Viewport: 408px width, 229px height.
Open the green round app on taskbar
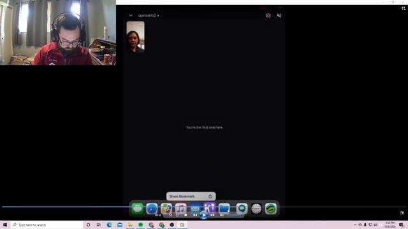(140, 225)
